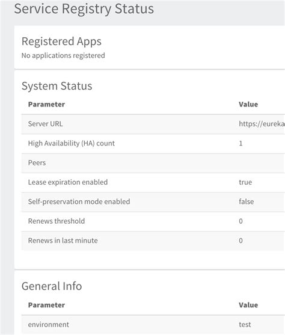Screen dimensions: 285x335
Task: Click the true value for lease expiration
Action: click(245, 182)
